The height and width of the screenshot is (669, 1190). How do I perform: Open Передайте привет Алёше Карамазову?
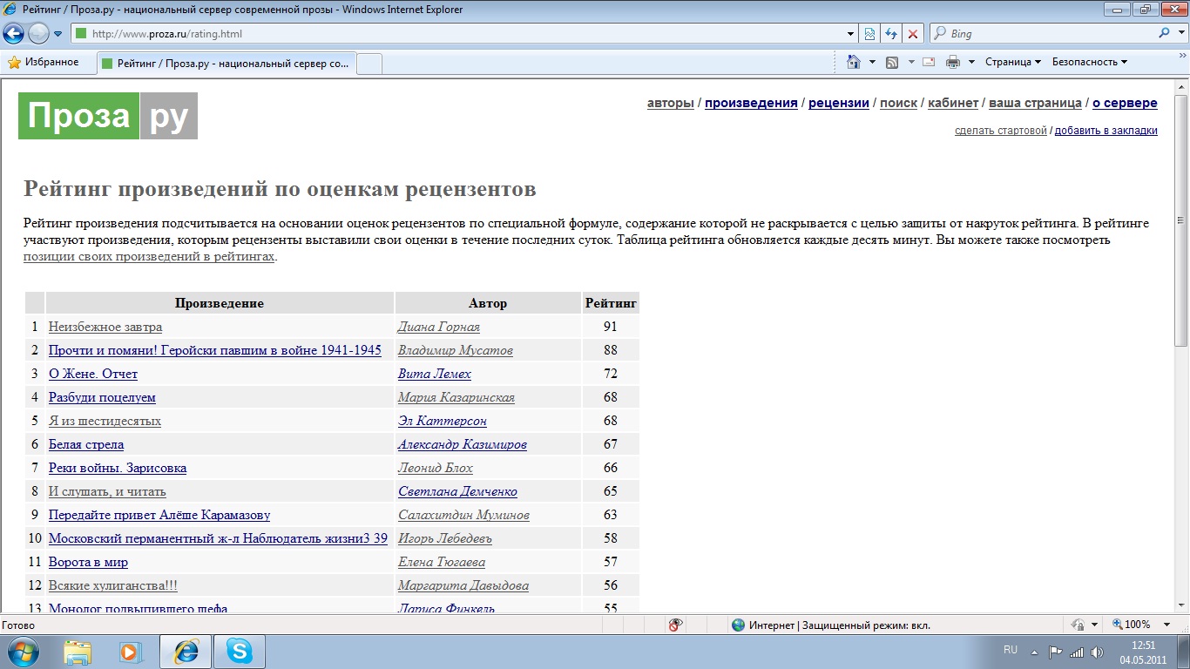pyautogui.click(x=159, y=515)
